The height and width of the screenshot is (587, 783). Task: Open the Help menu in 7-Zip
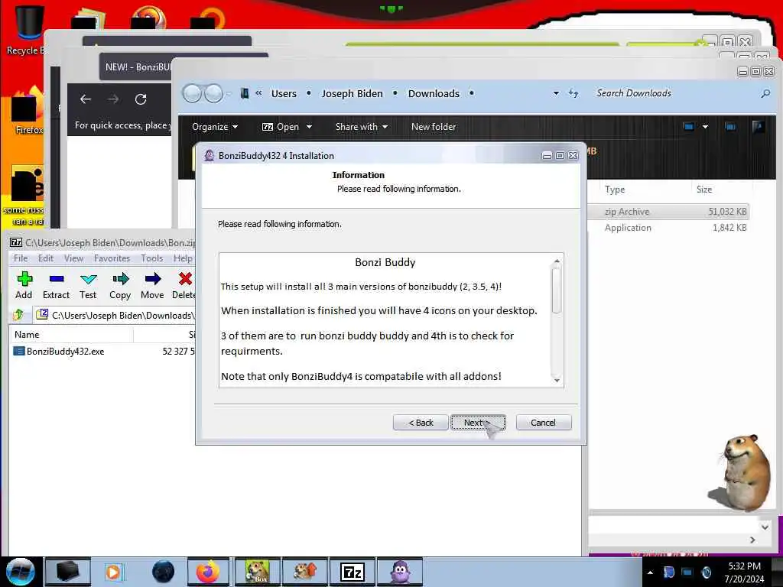183,258
